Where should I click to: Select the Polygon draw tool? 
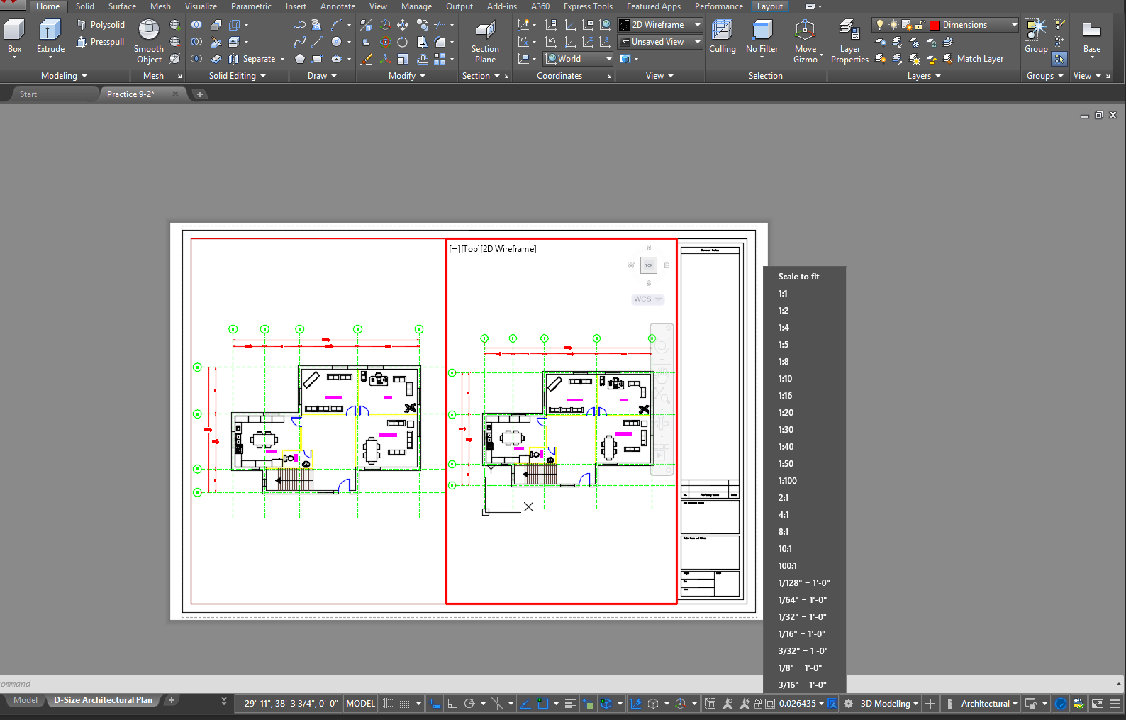point(300,59)
